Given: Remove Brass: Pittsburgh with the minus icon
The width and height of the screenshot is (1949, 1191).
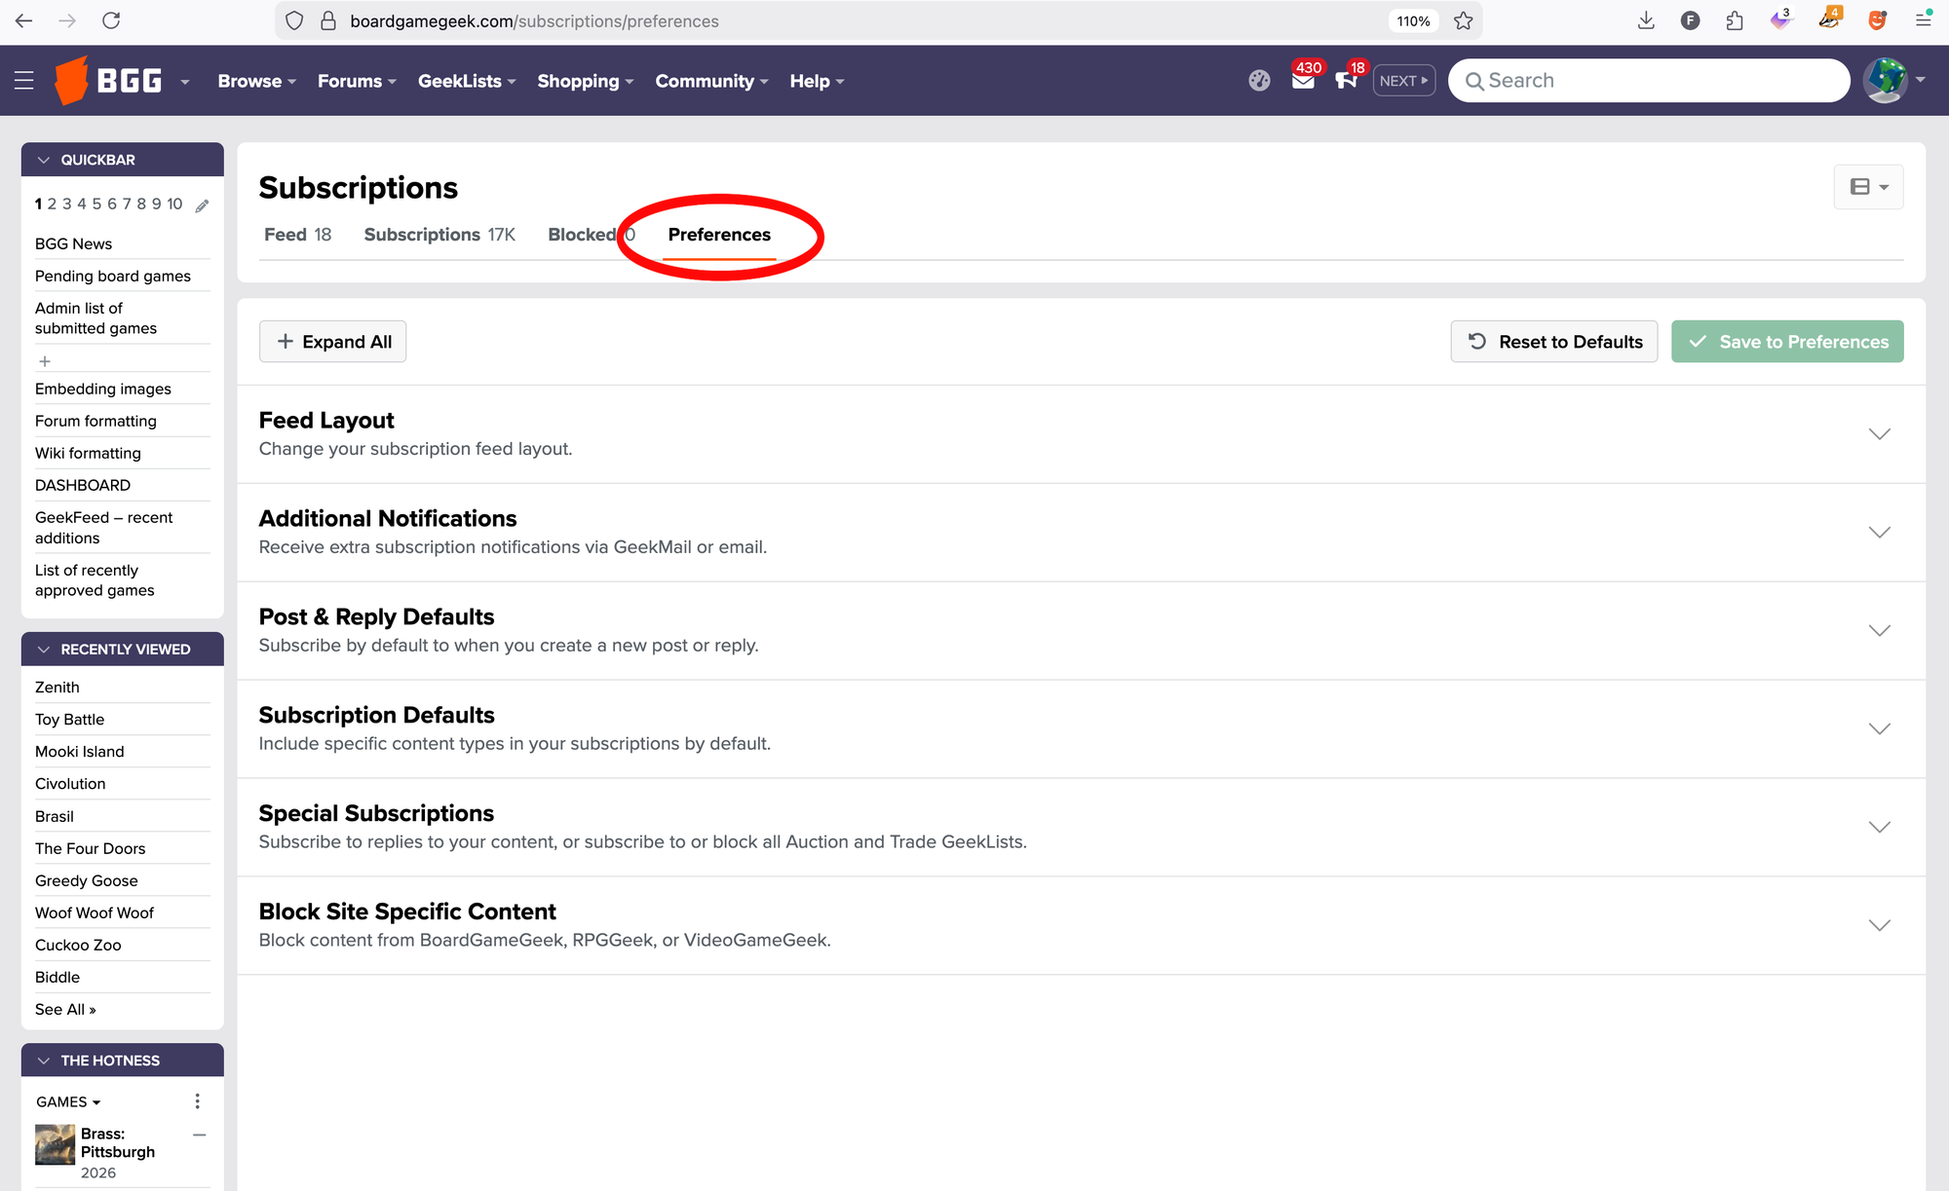Looking at the screenshot, I should [200, 1135].
